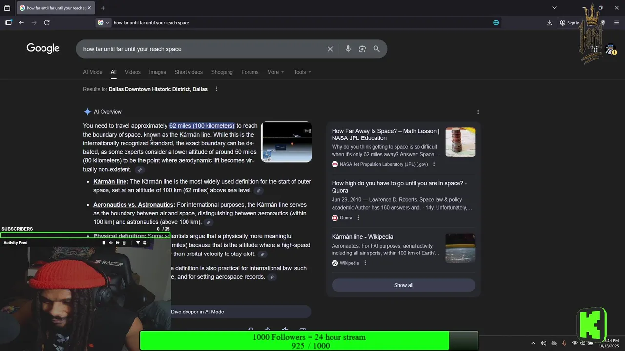The height and width of the screenshot is (351, 625).
Task: Expand the list all tabs chevron
Action: tap(554, 8)
